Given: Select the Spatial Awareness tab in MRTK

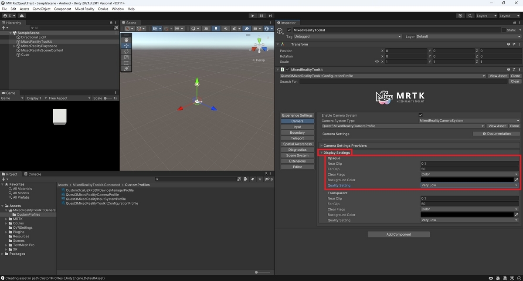Looking at the screenshot, I should (297, 144).
